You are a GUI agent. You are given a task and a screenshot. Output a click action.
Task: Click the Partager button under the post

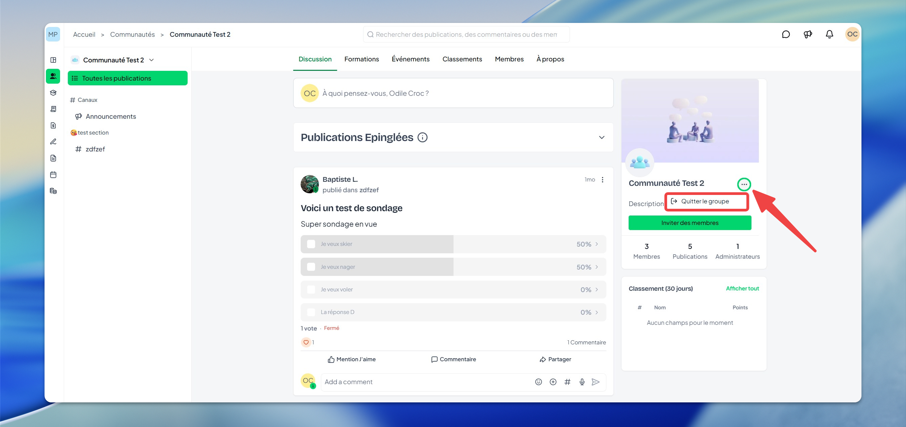pyautogui.click(x=555, y=360)
